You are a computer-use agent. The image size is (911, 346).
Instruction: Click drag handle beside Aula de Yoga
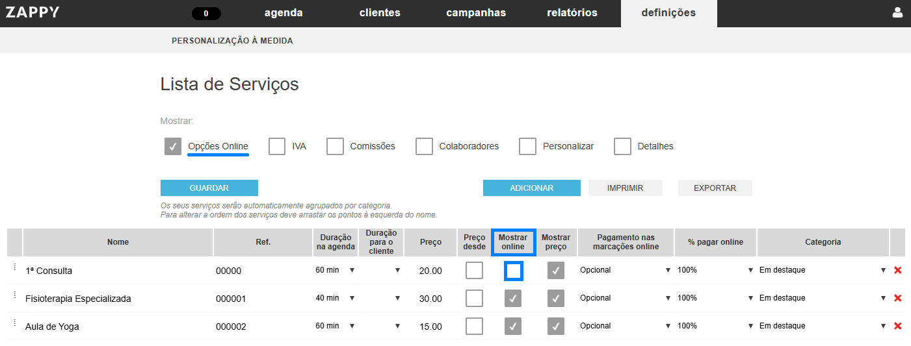(14, 323)
